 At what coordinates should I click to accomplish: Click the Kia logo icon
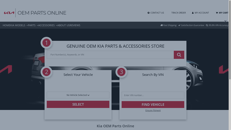coord(9,13)
